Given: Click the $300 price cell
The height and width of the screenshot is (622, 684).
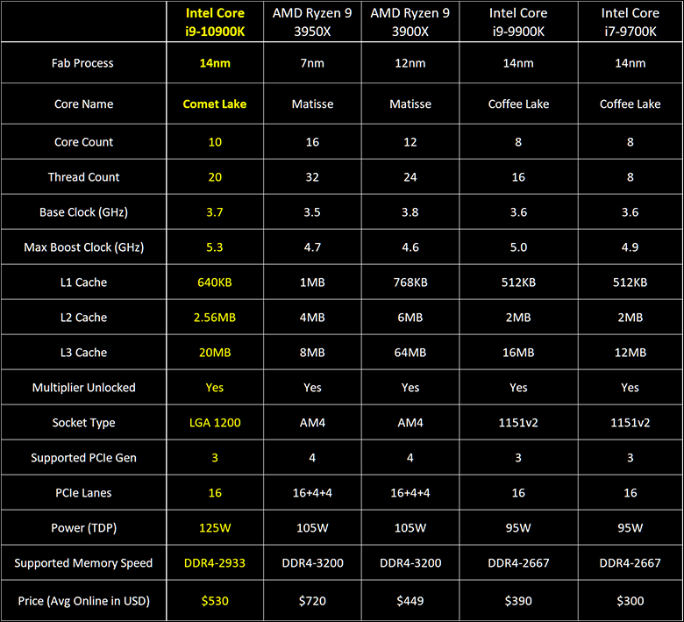Looking at the screenshot, I should pos(631,601).
